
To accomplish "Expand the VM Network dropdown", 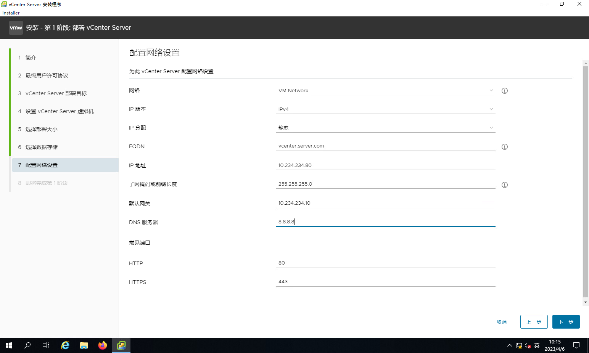I will point(385,91).
